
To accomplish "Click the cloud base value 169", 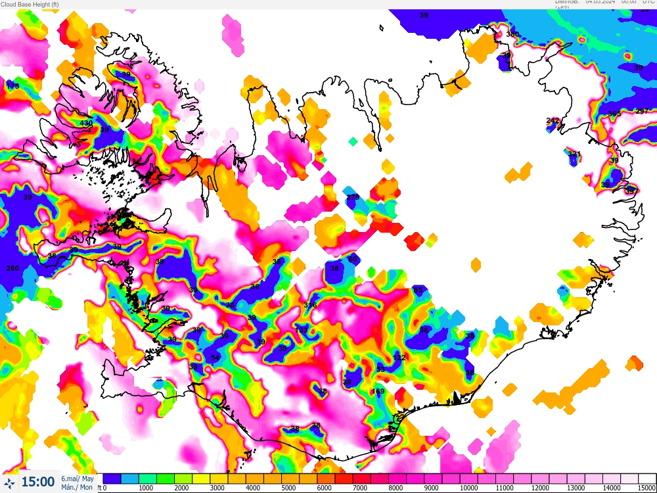I will (378, 392).
